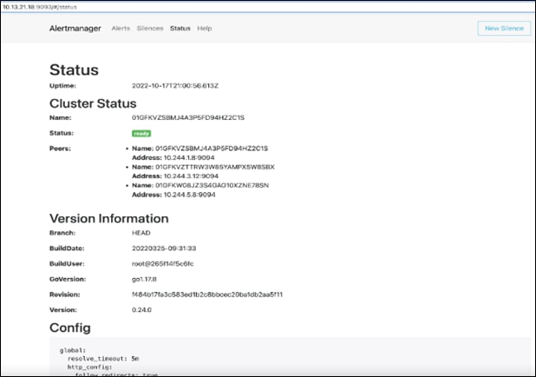Image resolution: width=536 pixels, height=377 pixels.
Task: Select the BuildUser value root@265f14f5c6fc
Action: 163,264
